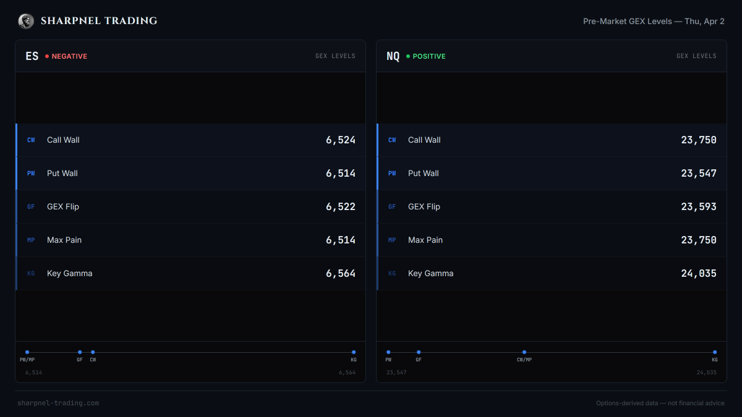Screen dimensions: 742x417
Task: Select the CW marker on ES range line
Action: click(93, 352)
